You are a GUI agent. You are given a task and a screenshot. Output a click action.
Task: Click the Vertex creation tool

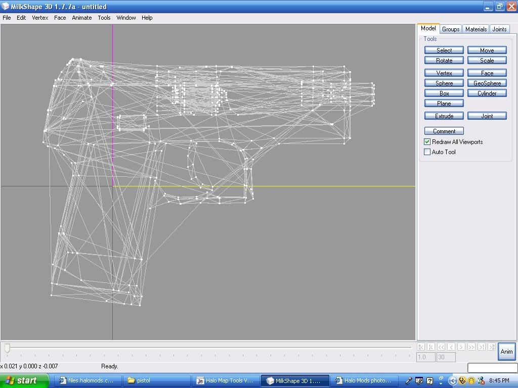(444, 73)
